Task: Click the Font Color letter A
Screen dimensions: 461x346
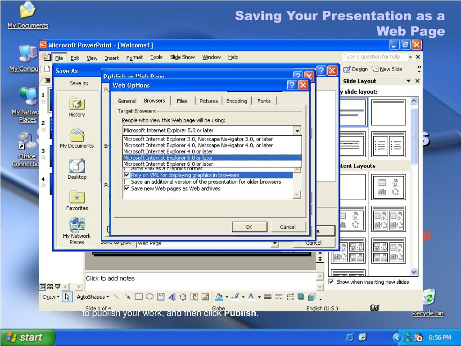Action: pyautogui.click(x=251, y=297)
